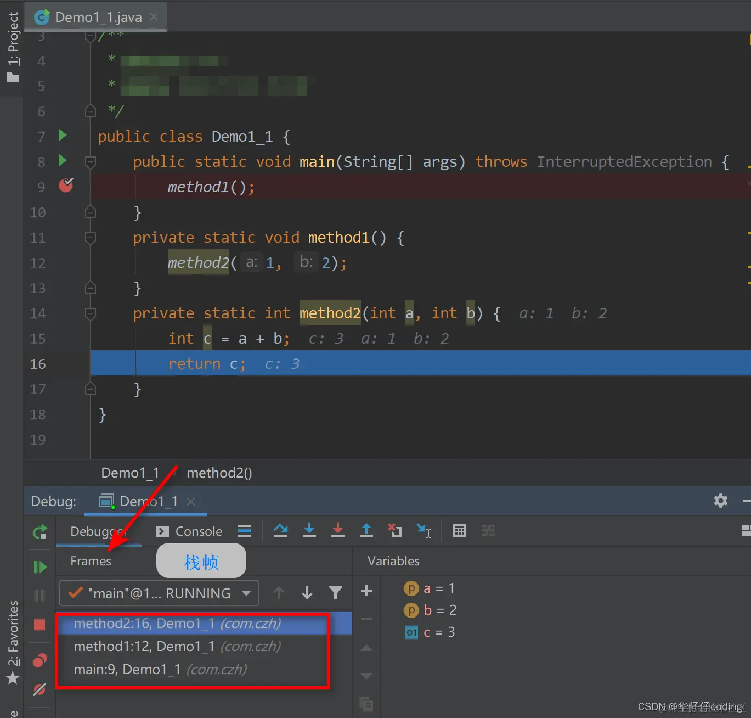
Task: Select frame method2:16, Demo1_1
Action: coord(204,624)
